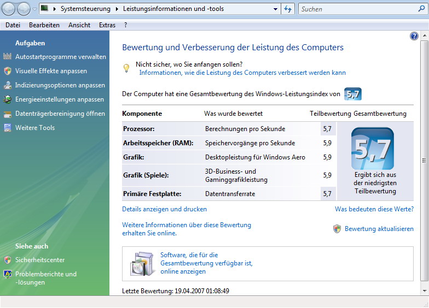Open the Weitere Tools link
The image size is (429, 308).
(x=35, y=128)
